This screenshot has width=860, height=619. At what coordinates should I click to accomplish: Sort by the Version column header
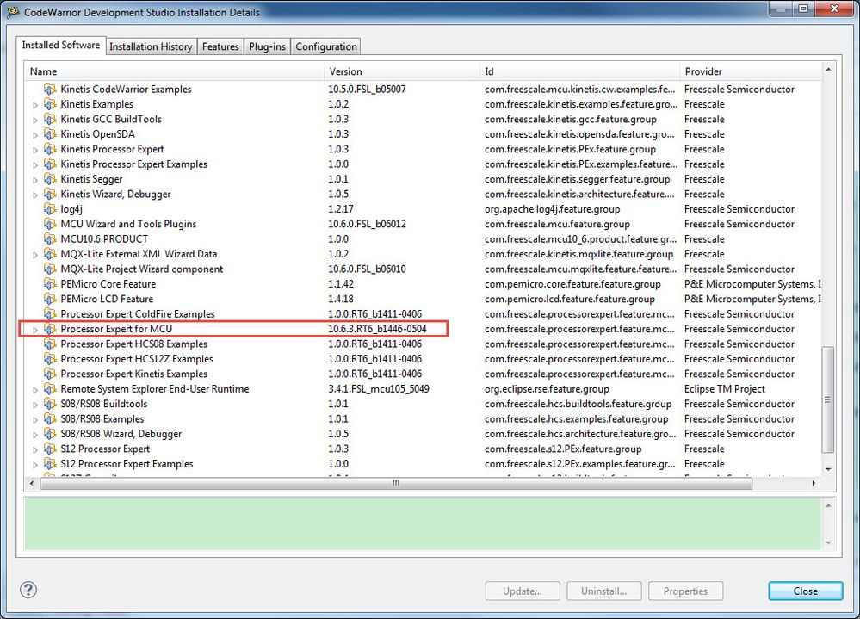(402, 71)
